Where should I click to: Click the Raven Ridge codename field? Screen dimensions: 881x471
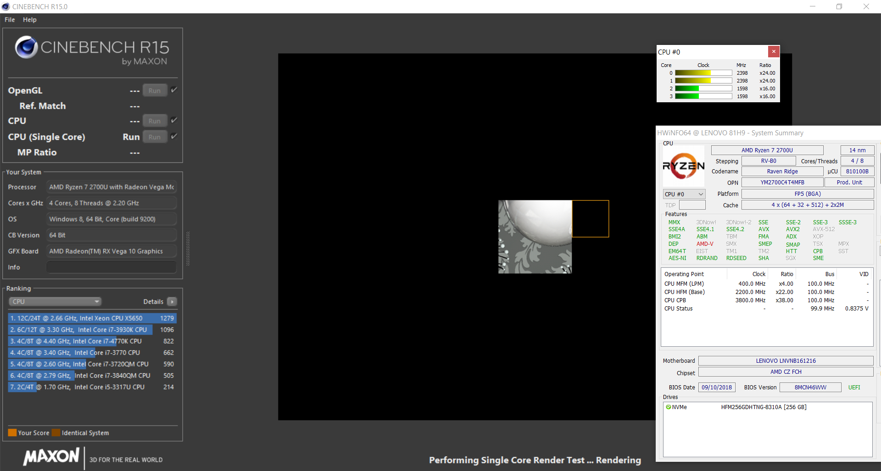coord(782,171)
